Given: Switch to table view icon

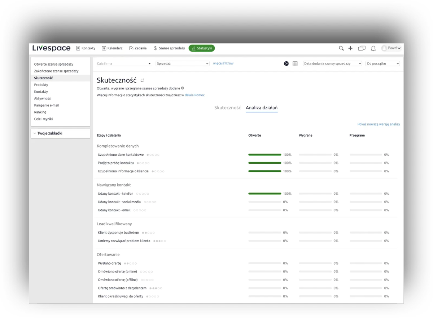Looking at the screenshot, I should pyautogui.click(x=295, y=63).
